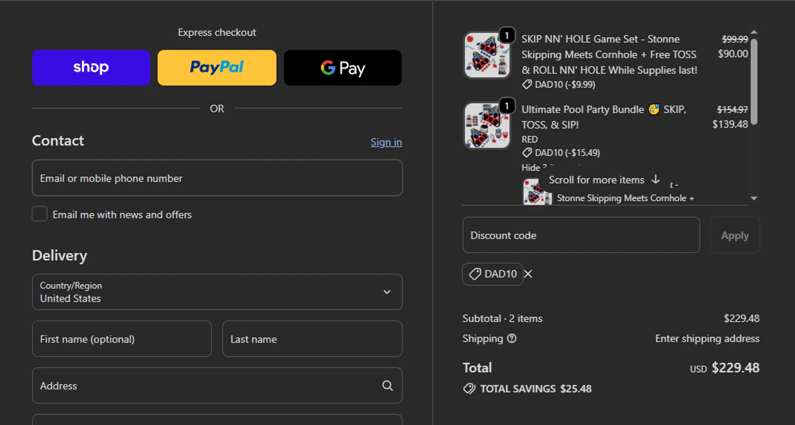
Task: Enable Email me with news and offers
Action: coord(40,214)
